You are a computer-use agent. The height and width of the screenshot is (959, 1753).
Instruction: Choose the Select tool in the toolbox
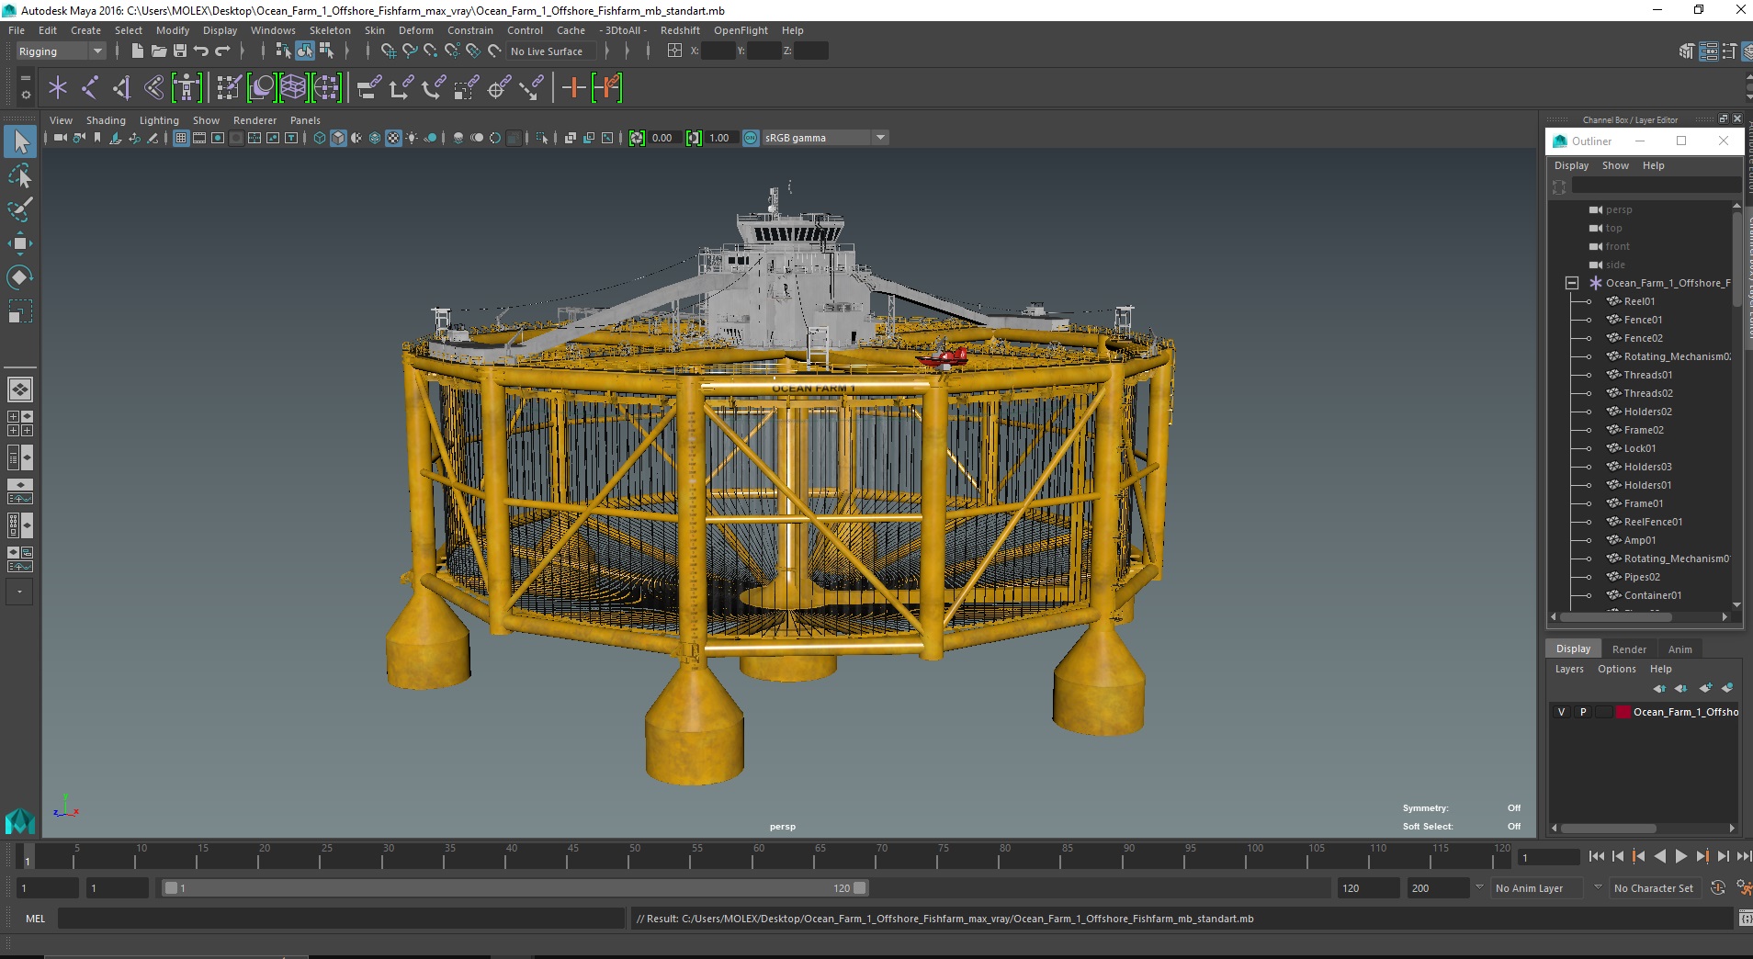coord(20,141)
